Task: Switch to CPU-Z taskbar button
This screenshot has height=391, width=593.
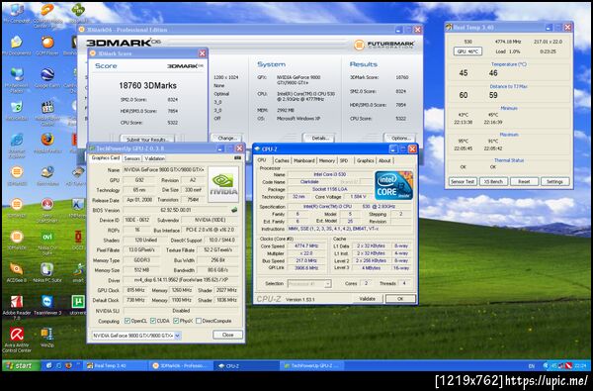Action: click(247, 366)
